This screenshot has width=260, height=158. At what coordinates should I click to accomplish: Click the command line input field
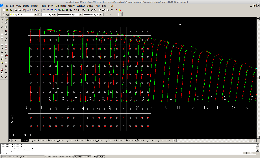122,153
